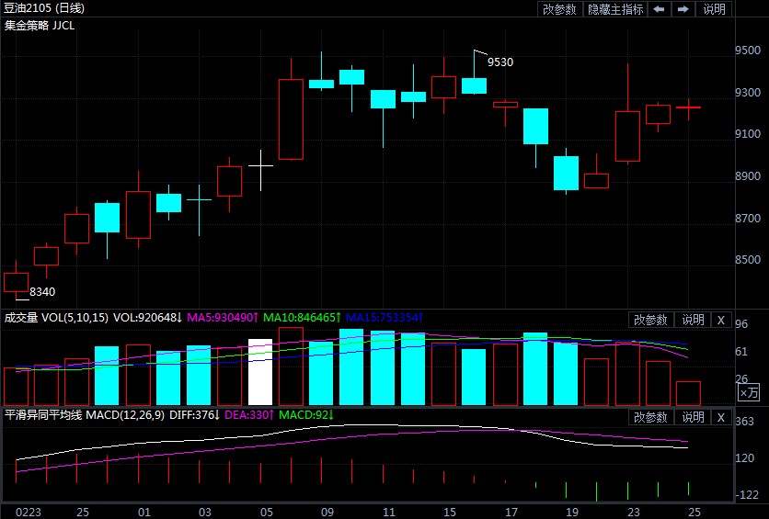
Task: Click the ×万 unit icon on volume axis
Action: (x=750, y=392)
